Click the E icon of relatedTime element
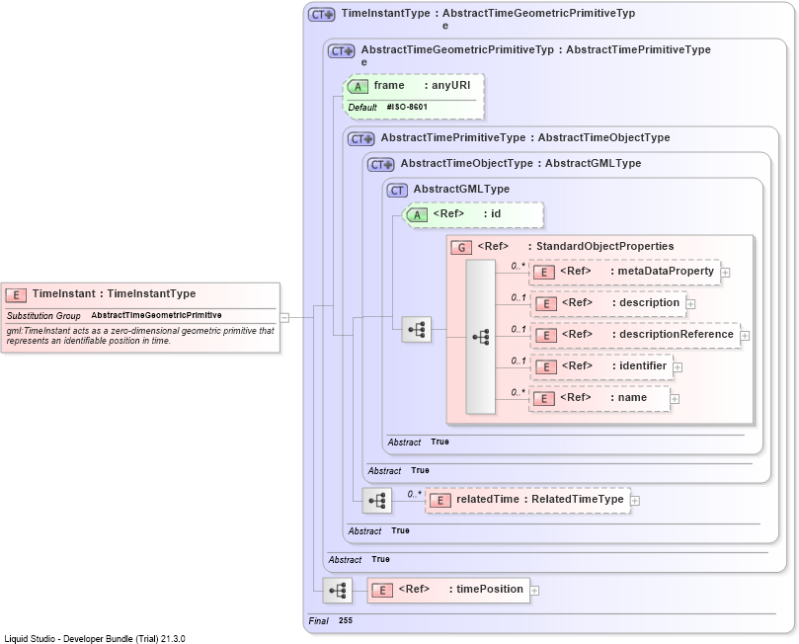The height and width of the screenshot is (644, 799). pyautogui.click(x=440, y=501)
